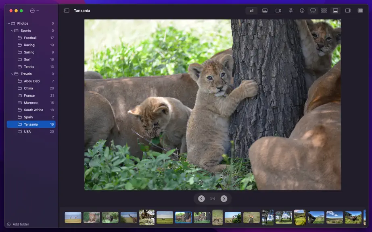Screen dimensions: 372x232
Task: Click the '7/19' photo counter
Action: [213, 199]
